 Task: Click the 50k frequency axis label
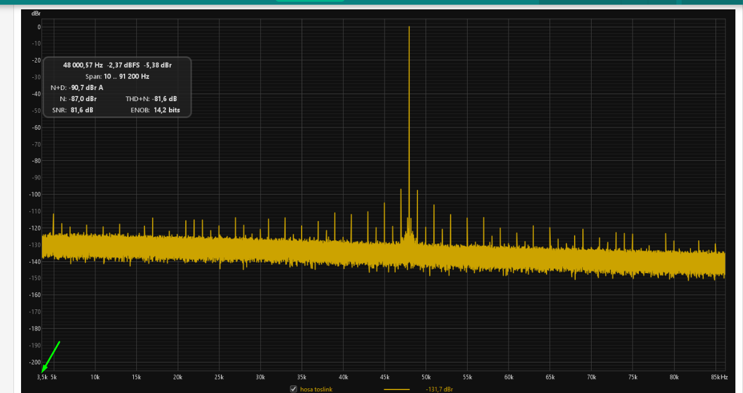[x=426, y=377]
